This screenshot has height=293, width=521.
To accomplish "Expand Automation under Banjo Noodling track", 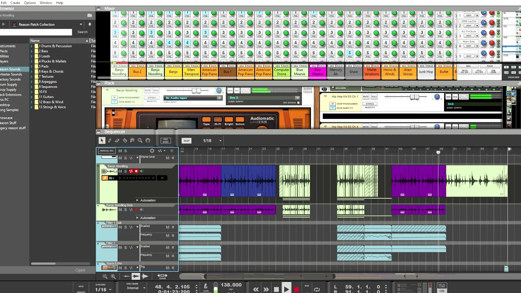I will pyautogui.click(x=137, y=200).
